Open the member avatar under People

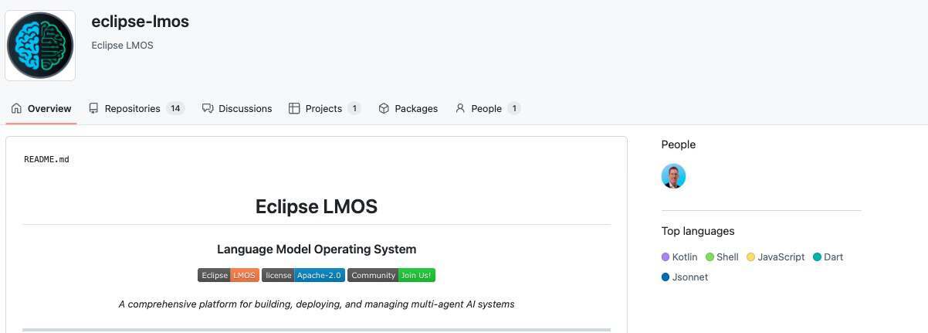click(673, 176)
